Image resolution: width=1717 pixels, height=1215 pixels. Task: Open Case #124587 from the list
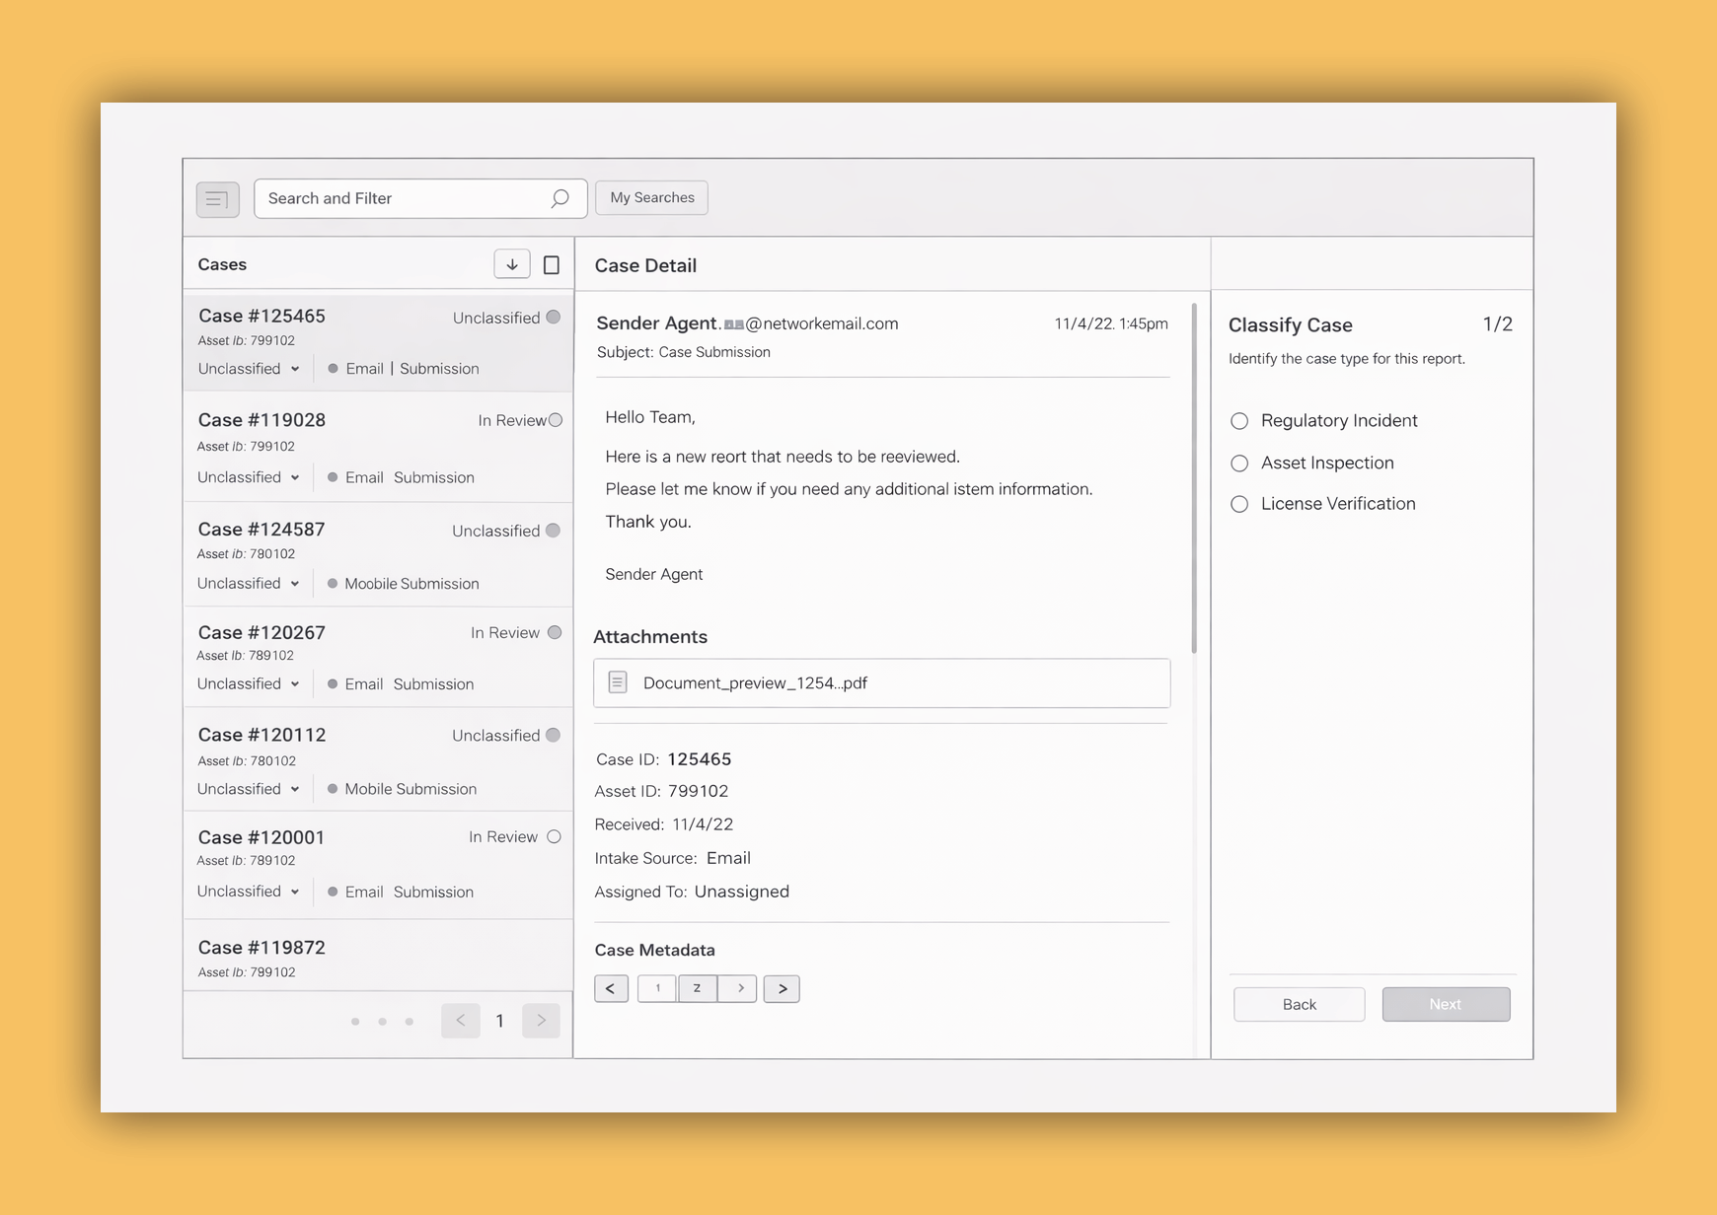tap(261, 530)
